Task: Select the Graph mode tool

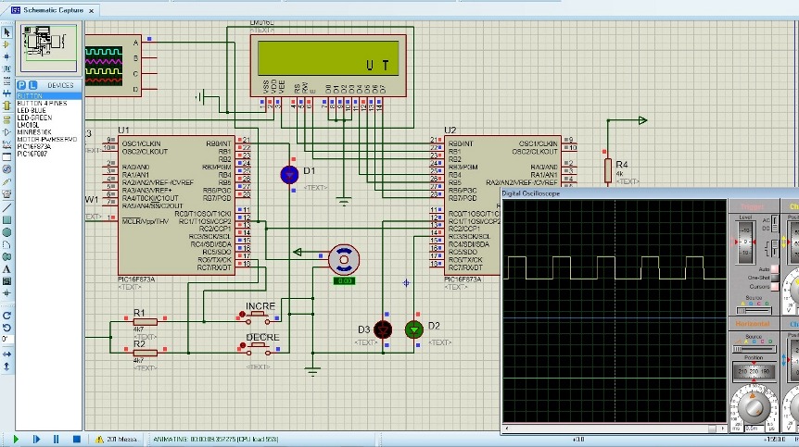Action: (x=6, y=144)
